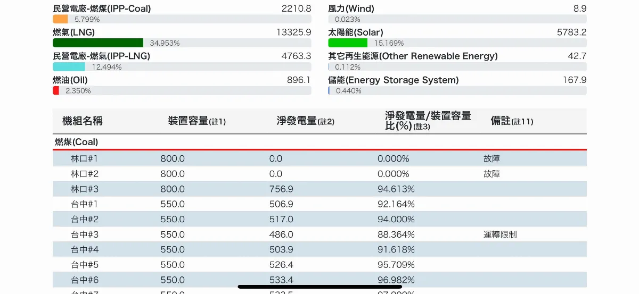Click the 燃煤(Coal) section heading
Viewport: 639px width, 294px height.
tap(77, 142)
